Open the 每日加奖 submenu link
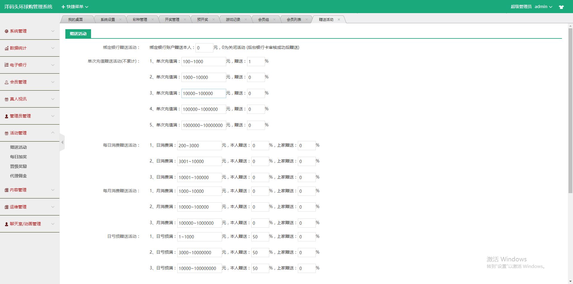The image size is (573, 284). tap(19, 157)
